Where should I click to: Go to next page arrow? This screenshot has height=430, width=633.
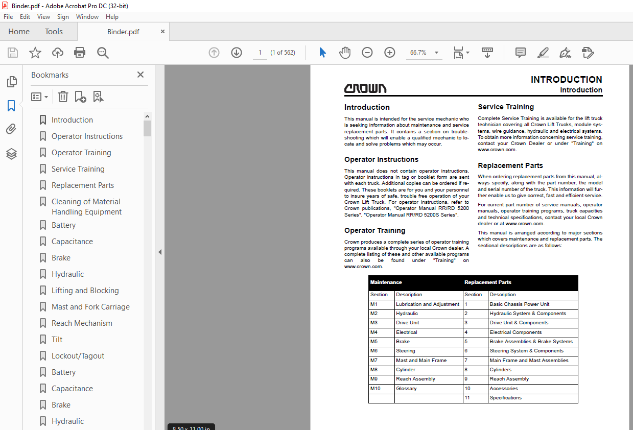click(x=237, y=53)
